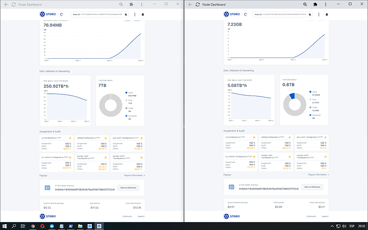The image size is (368, 230).
Task: Open the Support link in right footer
Action: coord(324,216)
